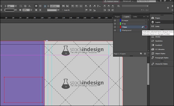Expand the Background layer triangle

[122, 30]
